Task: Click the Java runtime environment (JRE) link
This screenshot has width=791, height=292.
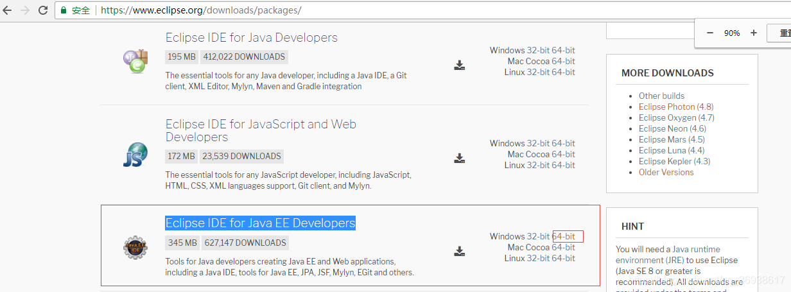Action: (668, 255)
